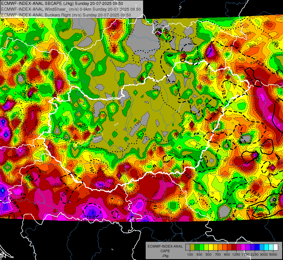283x260 pixels.
Task: Click the purple legend swatch after 1750
Action: (248, 247)
